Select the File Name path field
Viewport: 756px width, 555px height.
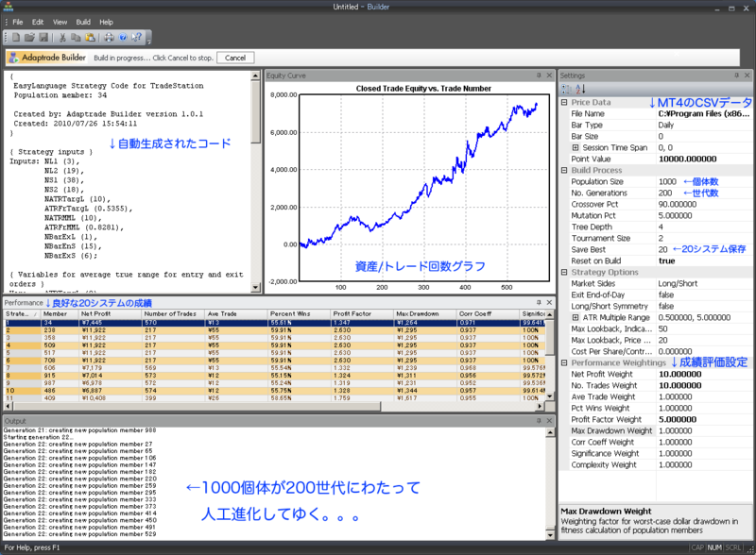(704, 113)
